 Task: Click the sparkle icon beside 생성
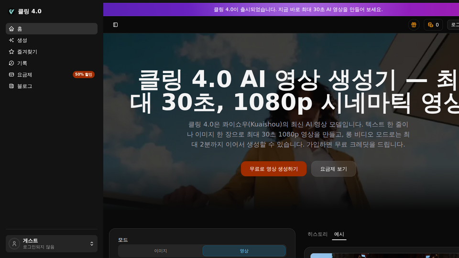(x=11, y=40)
